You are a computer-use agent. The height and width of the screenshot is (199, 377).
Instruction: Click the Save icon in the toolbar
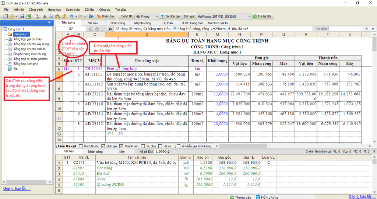coord(22,17)
